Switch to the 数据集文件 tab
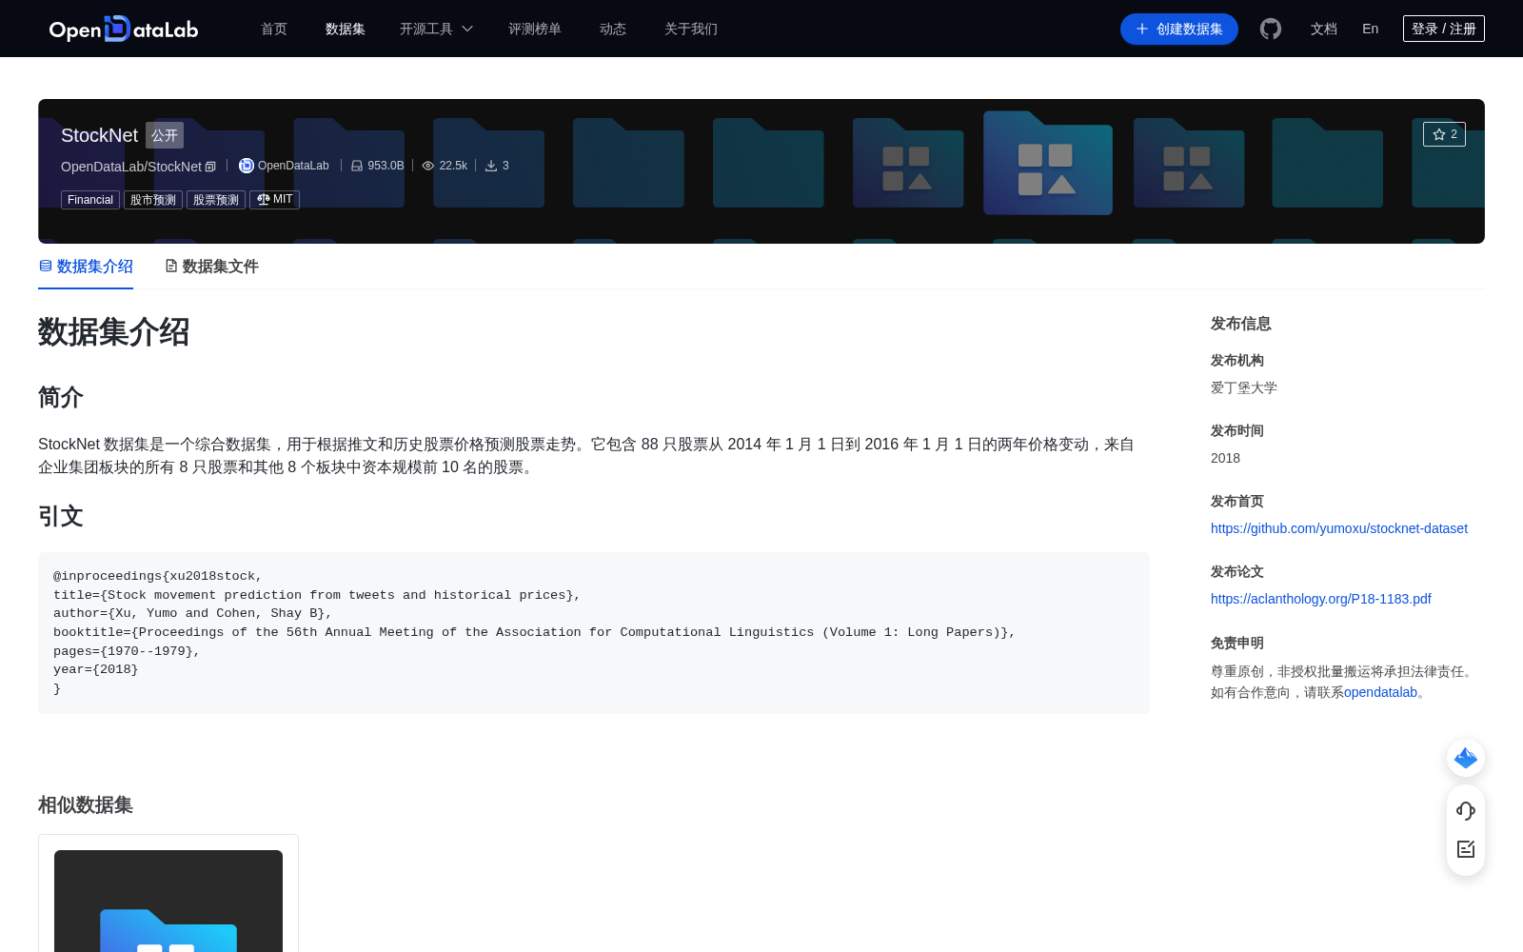This screenshot has width=1523, height=952. click(211, 267)
